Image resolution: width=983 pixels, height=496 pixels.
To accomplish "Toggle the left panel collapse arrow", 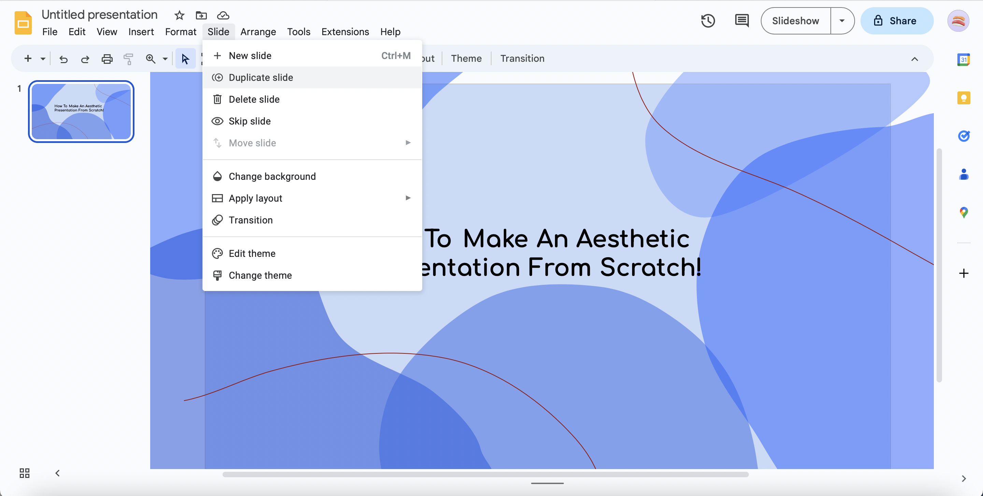I will [56, 472].
